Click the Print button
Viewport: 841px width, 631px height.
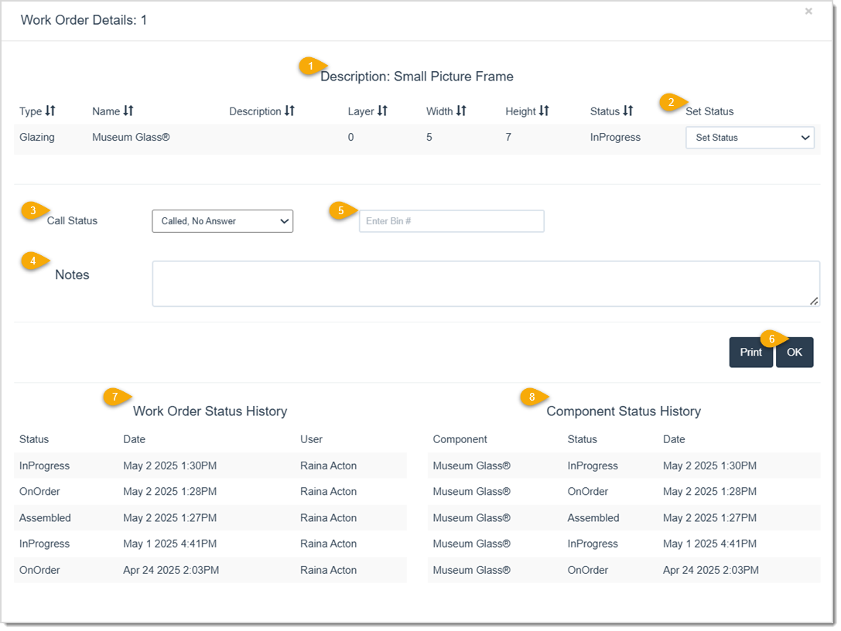(x=750, y=352)
